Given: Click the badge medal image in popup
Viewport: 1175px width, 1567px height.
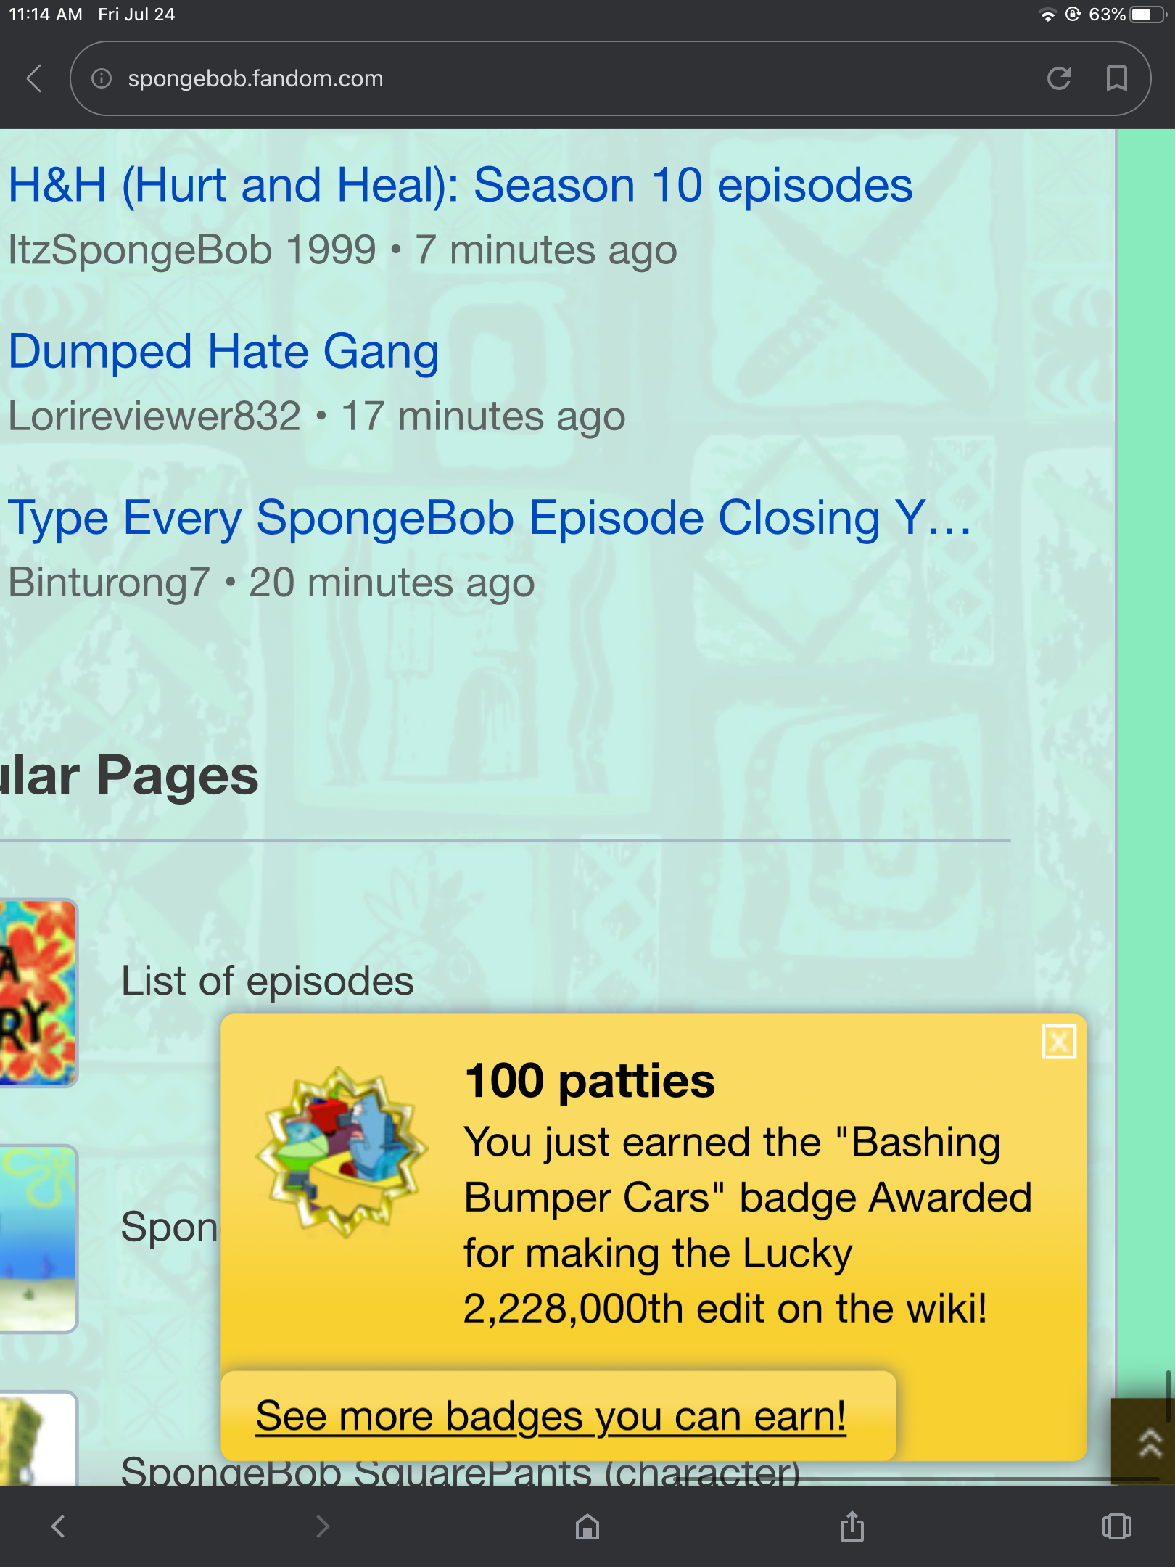Looking at the screenshot, I should point(342,1152).
